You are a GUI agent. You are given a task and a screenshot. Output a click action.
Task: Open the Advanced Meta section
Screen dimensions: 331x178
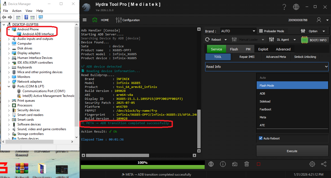point(276,57)
